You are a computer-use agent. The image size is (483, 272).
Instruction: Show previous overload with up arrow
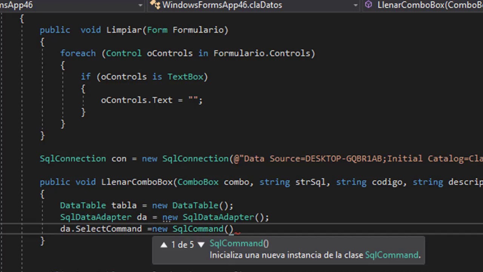point(164,245)
